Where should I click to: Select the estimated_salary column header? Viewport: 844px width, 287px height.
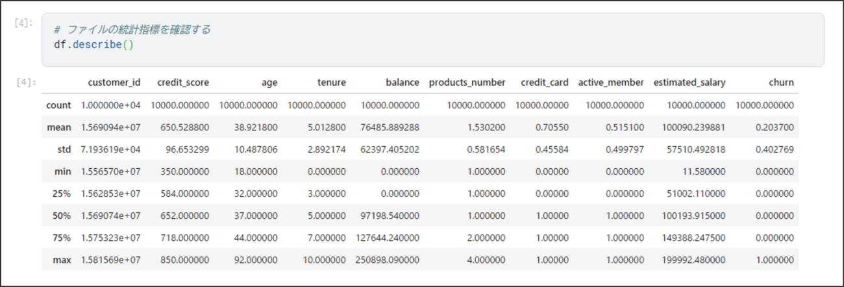pos(689,82)
